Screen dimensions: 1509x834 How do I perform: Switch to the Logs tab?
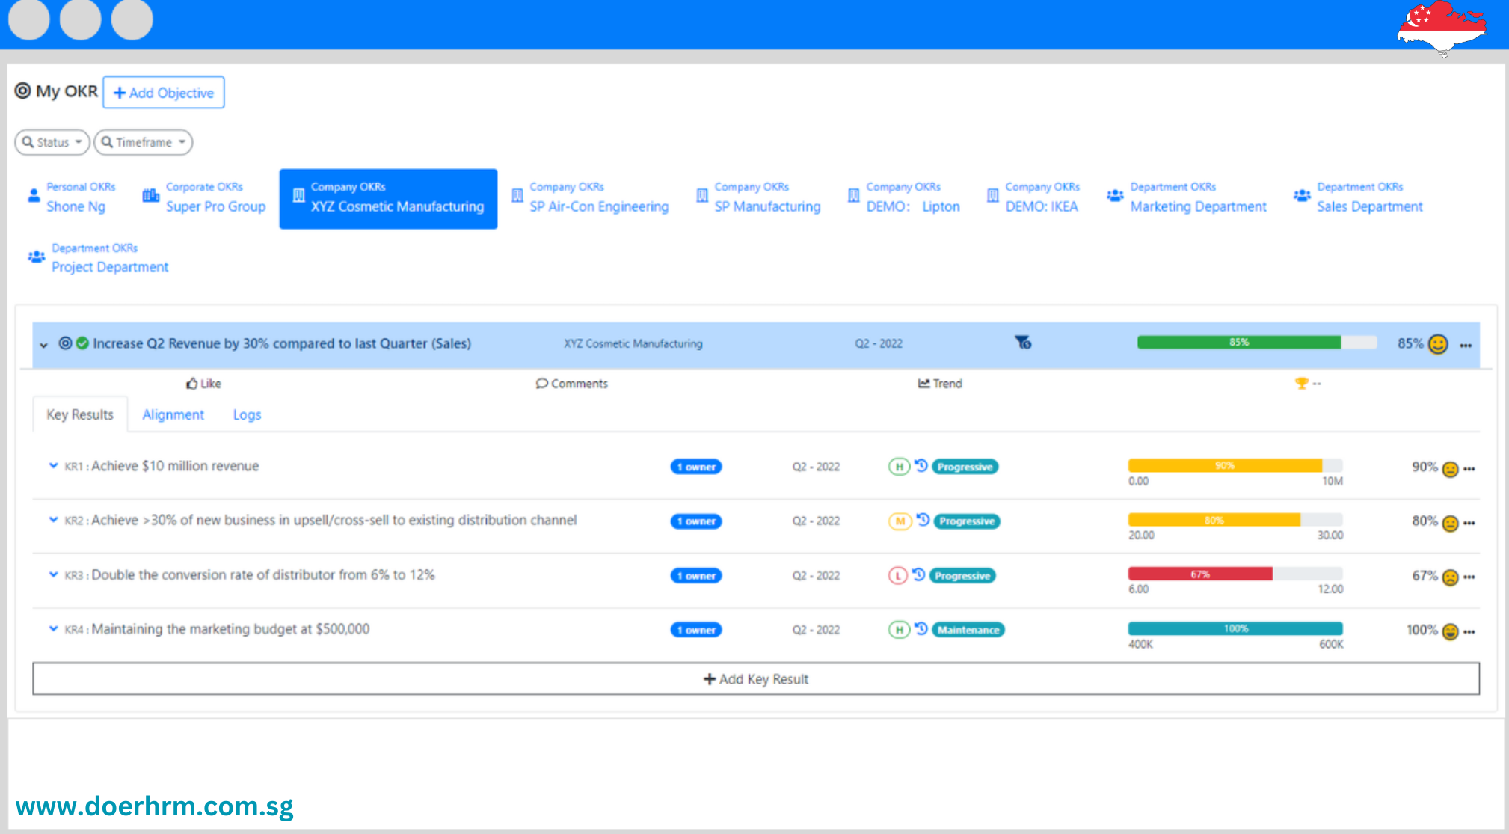[247, 414]
